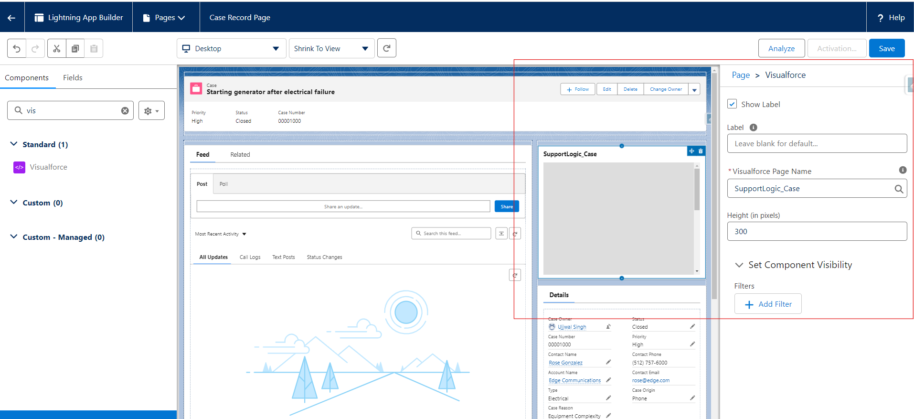Image resolution: width=914 pixels, height=419 pixels.
Task: Select the Status Changes feed filter
Action: tap(324, 257)
